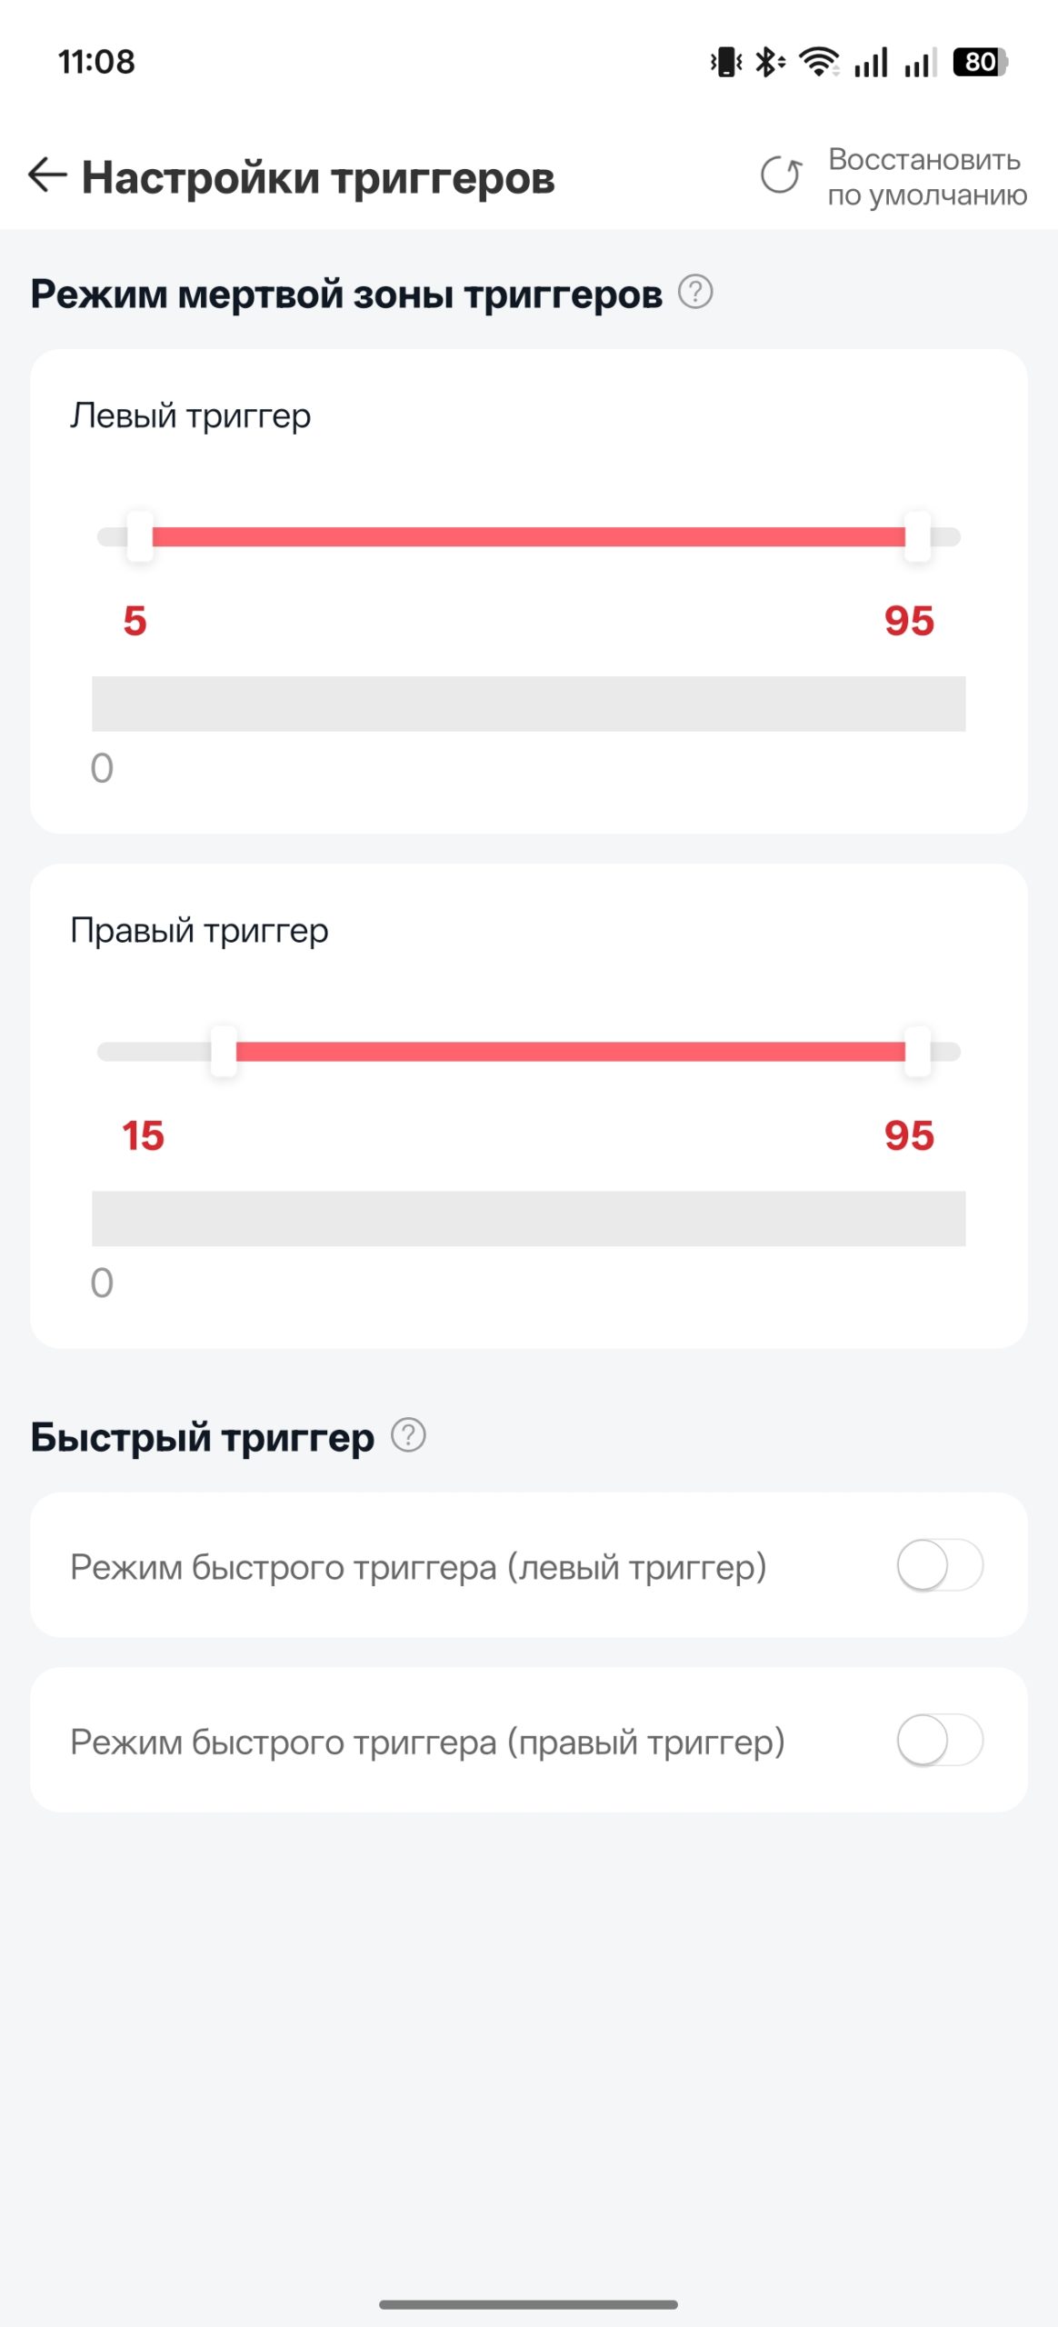
Task: Tap the Настройки триггеров page title
Action: click(x=318, y=177)
